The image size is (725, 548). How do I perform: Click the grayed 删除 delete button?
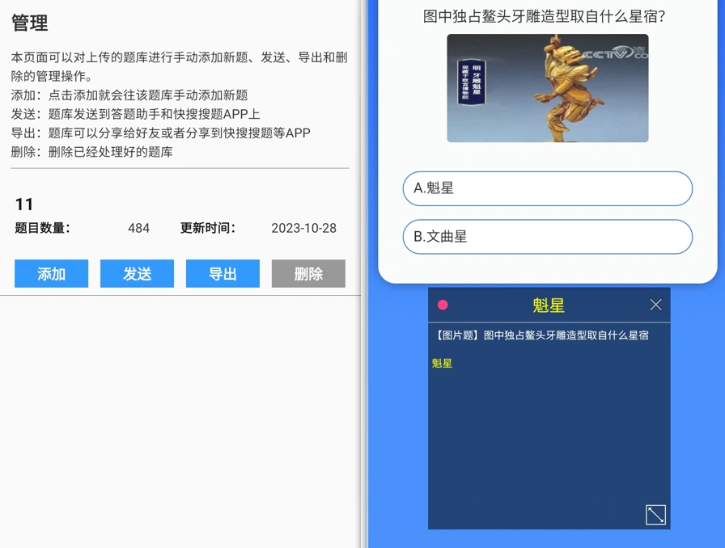point(308,273)
